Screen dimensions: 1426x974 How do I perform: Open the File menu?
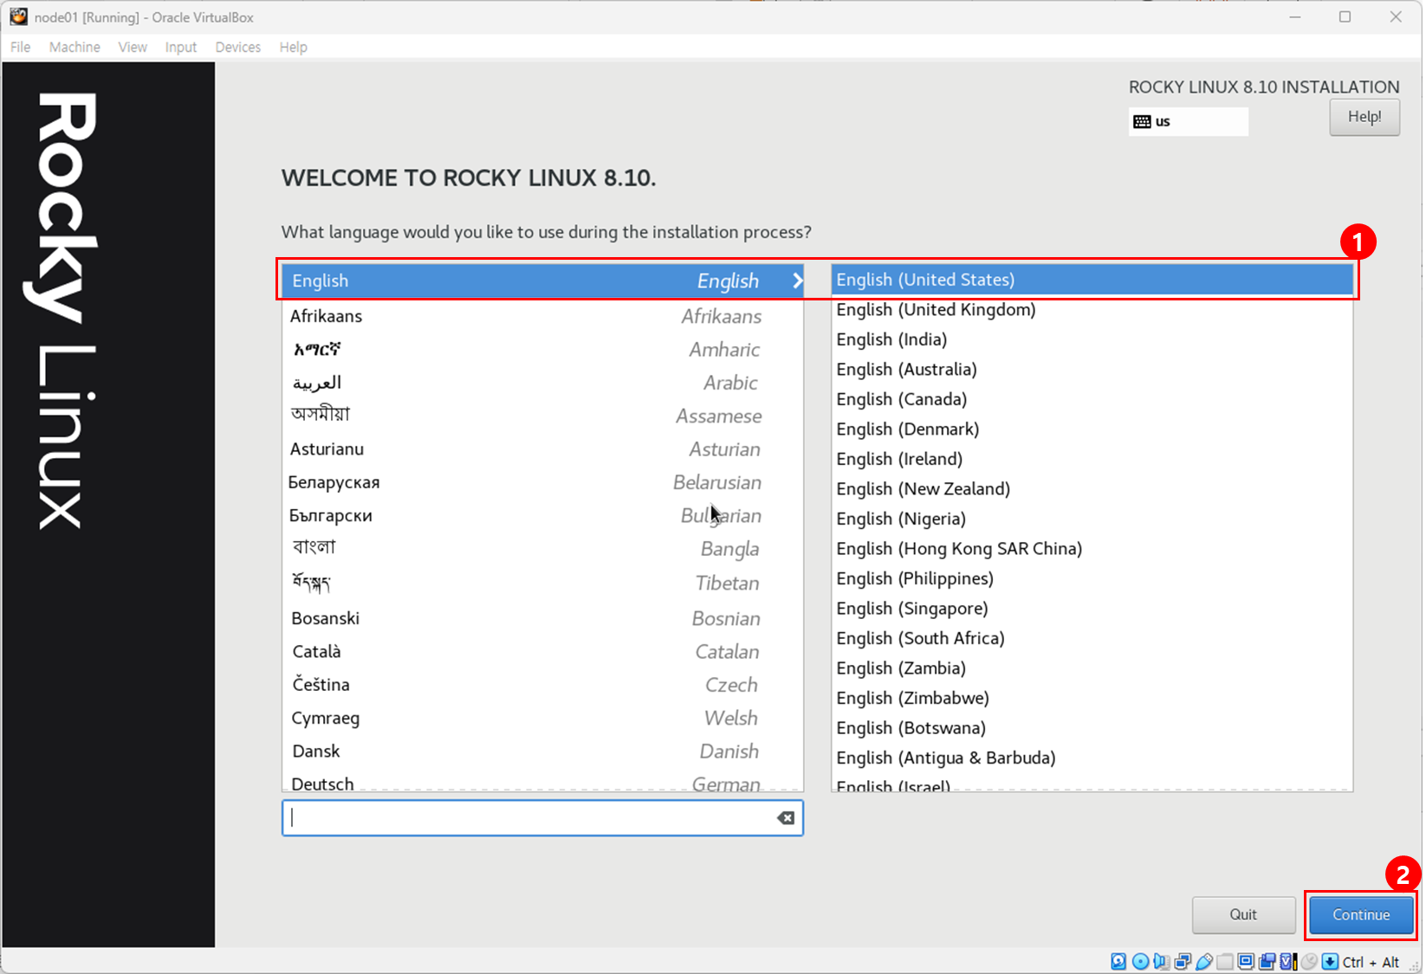coord(20,47)
